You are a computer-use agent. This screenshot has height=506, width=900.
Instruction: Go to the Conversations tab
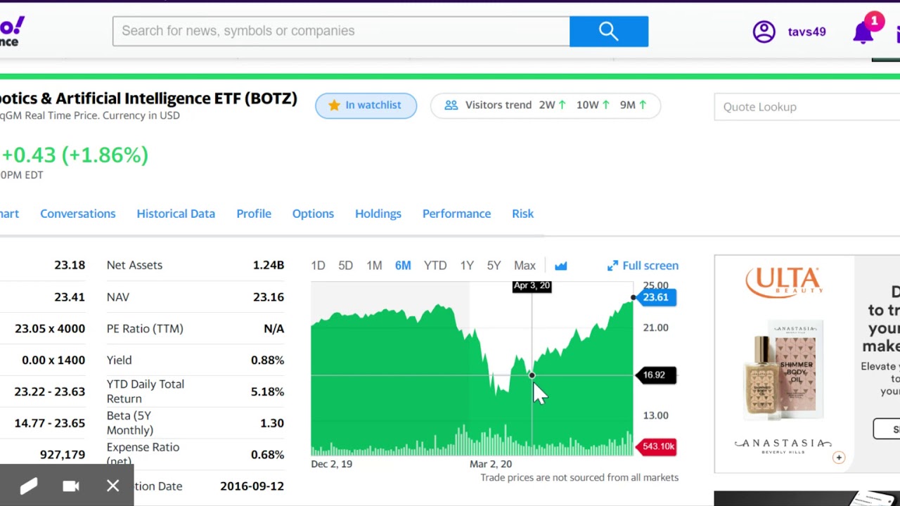77,214
